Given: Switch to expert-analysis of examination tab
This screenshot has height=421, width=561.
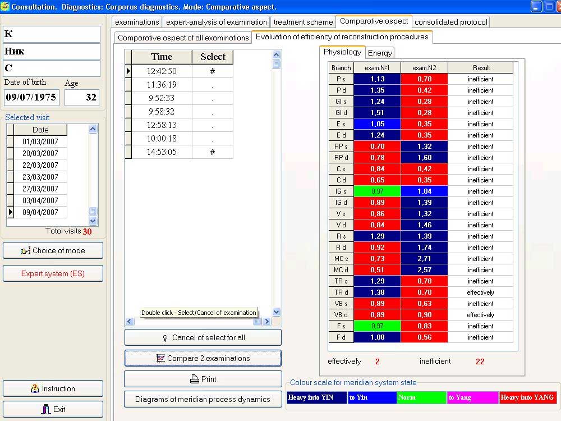Looking at the screenshot, I should click(217, 22).
